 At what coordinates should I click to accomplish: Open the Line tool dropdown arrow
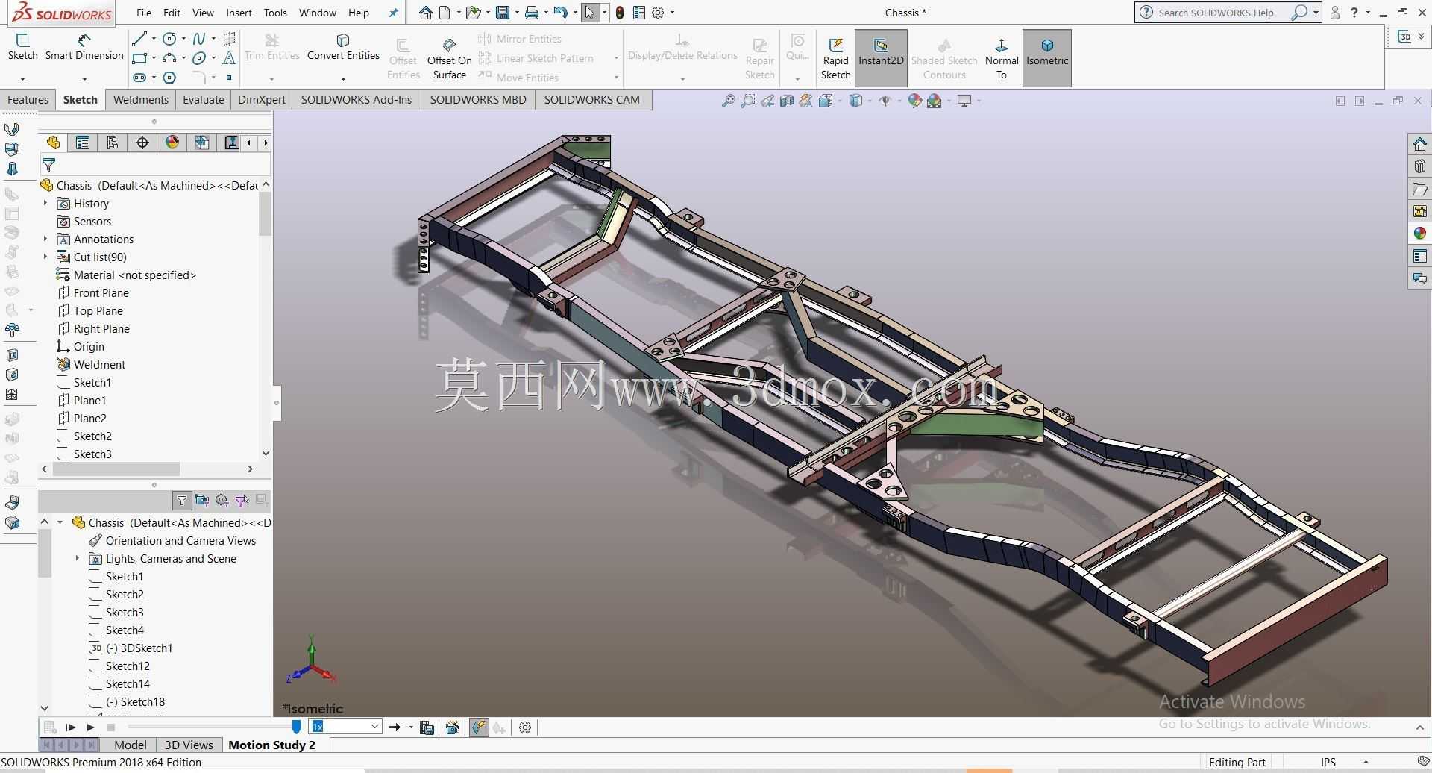click(x=154, y=38)
